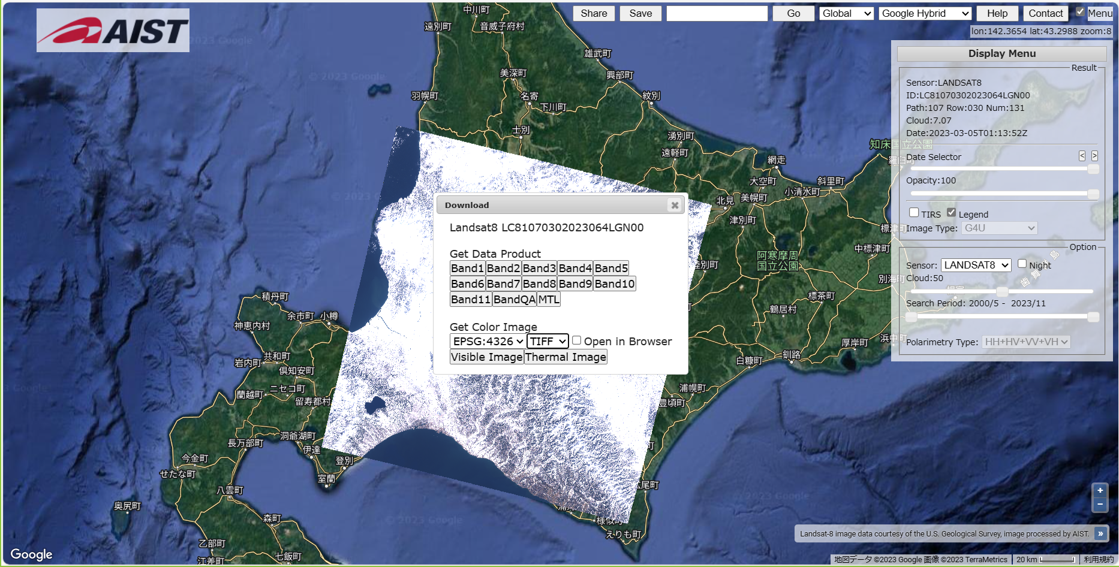Download Band7 data product
The width and height of the screenshot is (1119, 567).
(504, 283)
